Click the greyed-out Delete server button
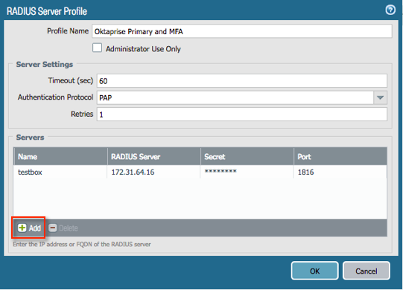 pos(63,228)
